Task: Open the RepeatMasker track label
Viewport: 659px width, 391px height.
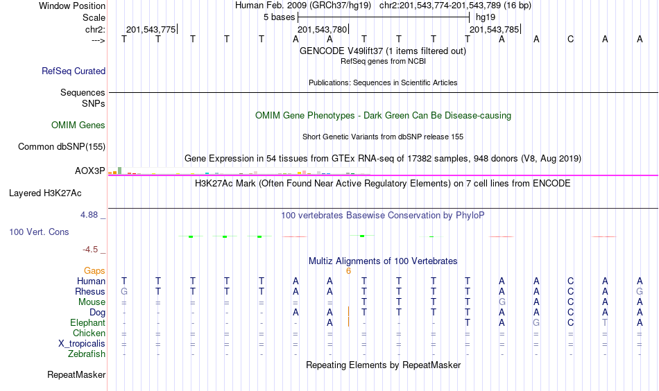Action: coord(76,374)
